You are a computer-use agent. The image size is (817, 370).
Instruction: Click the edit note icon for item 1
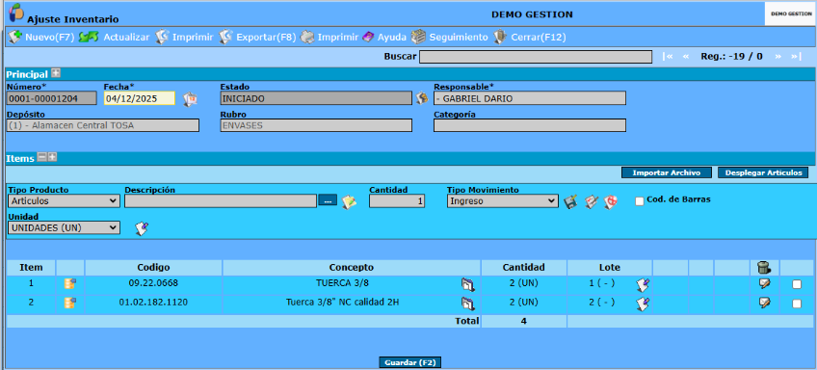tap(764, 284)
